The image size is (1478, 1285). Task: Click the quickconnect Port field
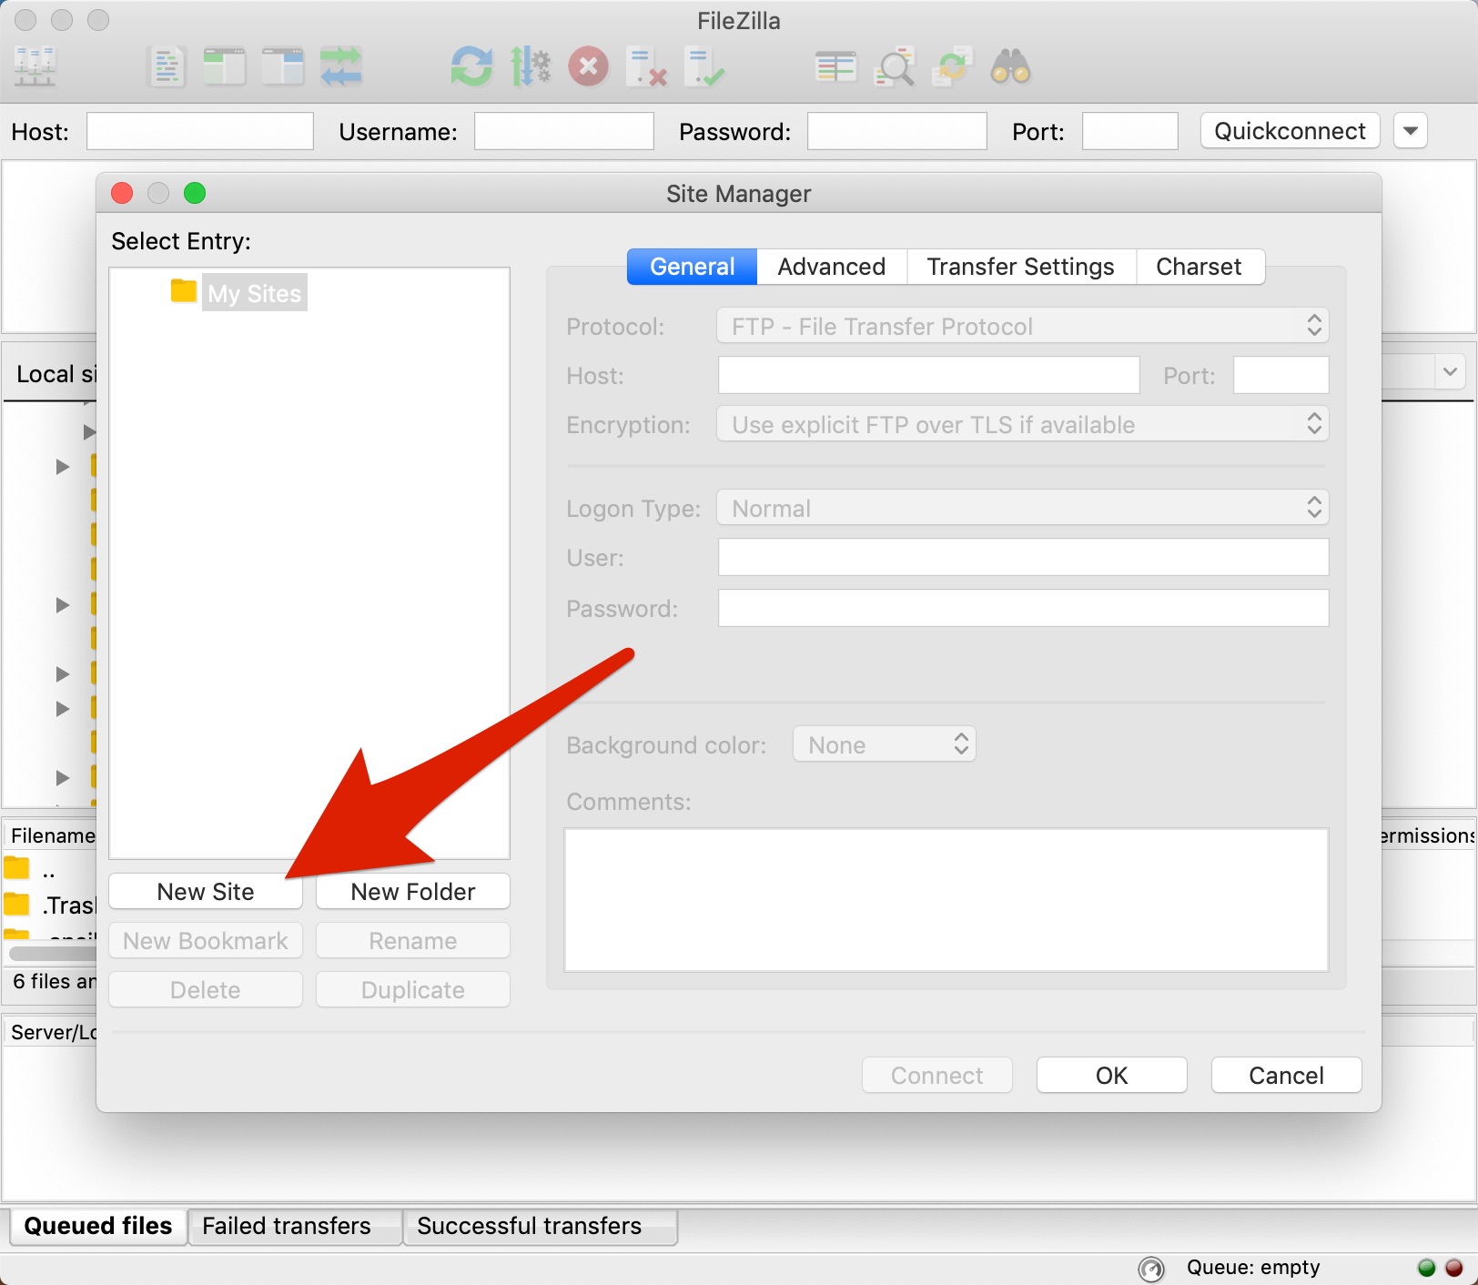click(1130, 131)
